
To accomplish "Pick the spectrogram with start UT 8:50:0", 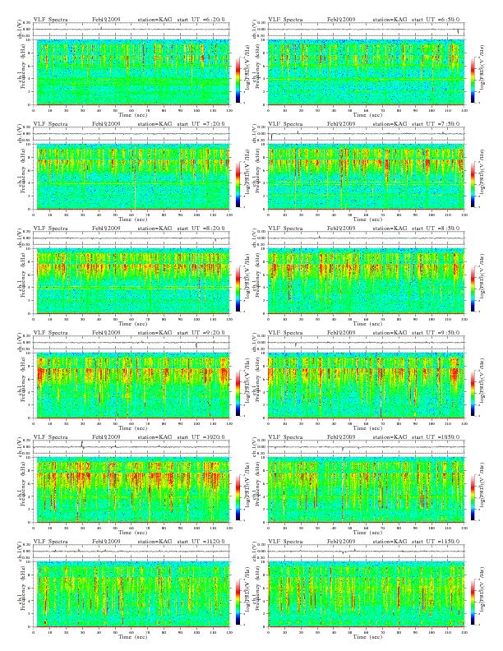I will (x=366, y=281).
